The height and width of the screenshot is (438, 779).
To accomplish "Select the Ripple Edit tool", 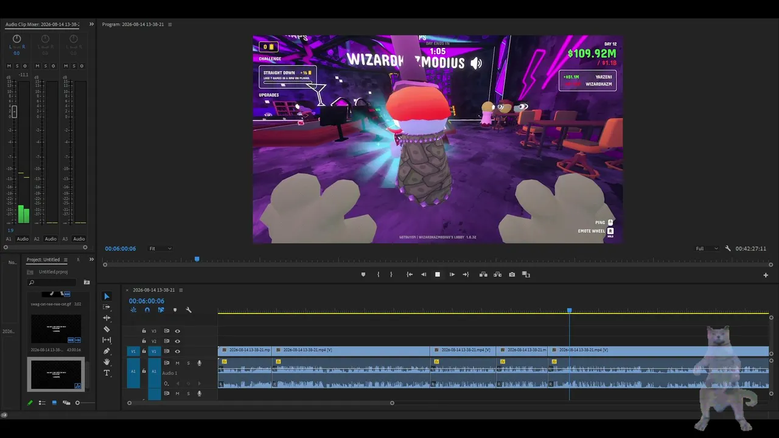I will click(107, 318).
